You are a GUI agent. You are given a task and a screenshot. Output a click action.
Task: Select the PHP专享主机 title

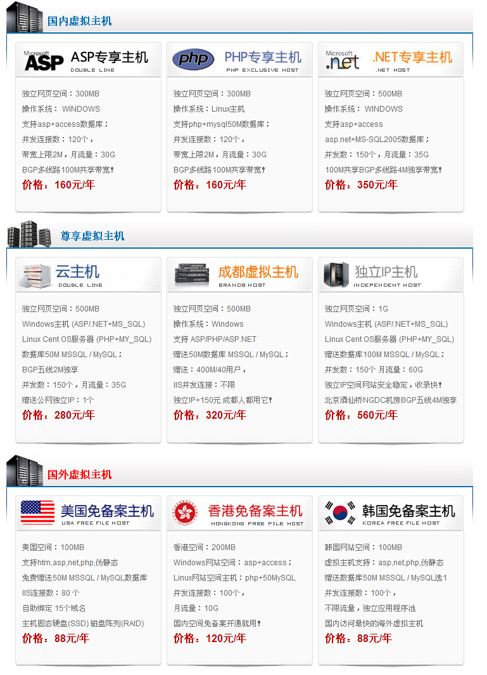pyautogui.click(x=263, y=57)
